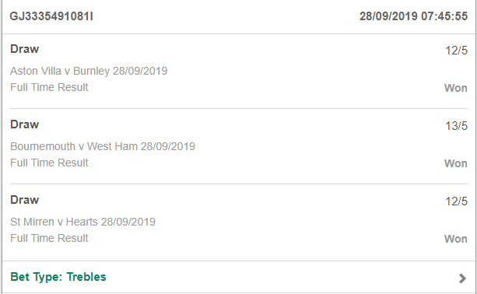477x294 pixels.
Task: Select bet reference GJ3335491081I
Action: 51,16
